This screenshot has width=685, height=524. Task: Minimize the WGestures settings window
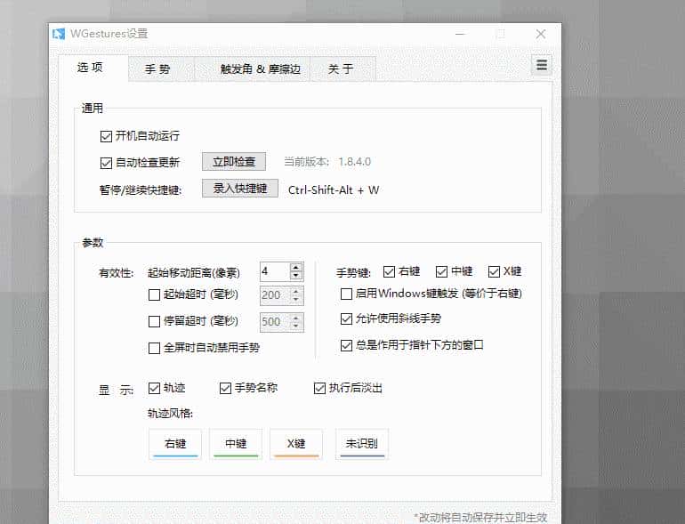(x=460, y=34)
